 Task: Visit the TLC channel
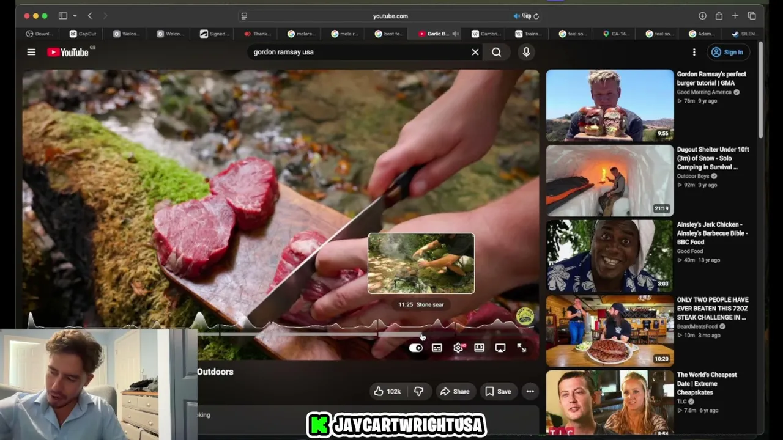point(681,402)
